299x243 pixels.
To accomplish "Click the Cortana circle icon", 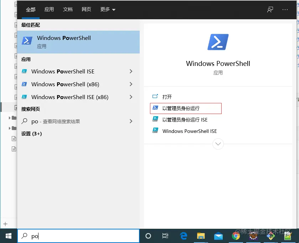I will (148, 236).
